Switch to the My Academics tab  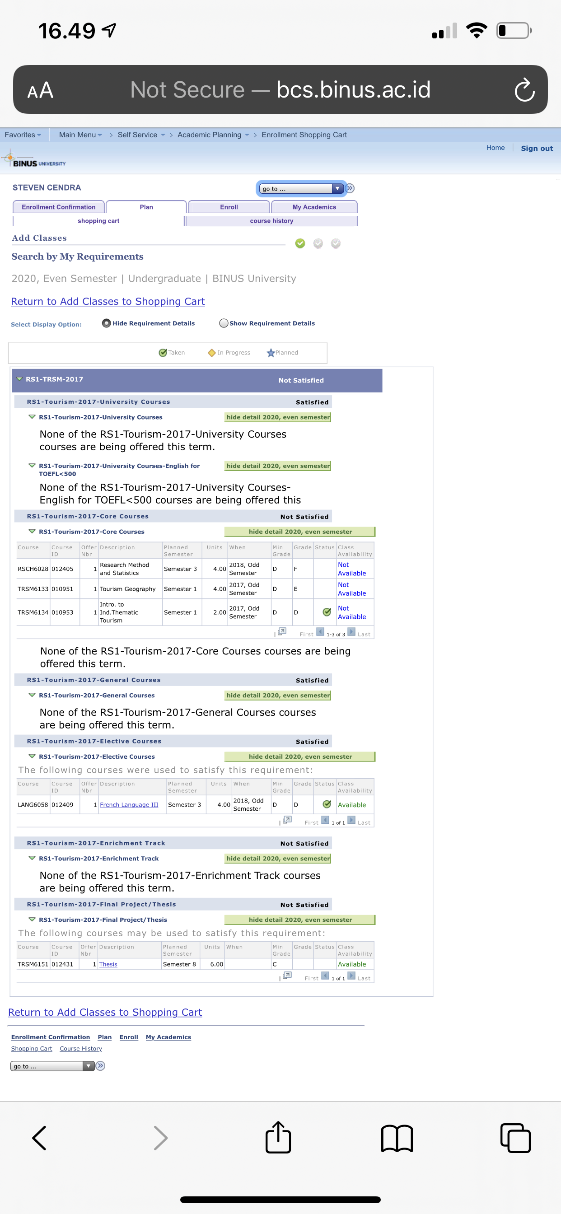(x=314, y=207)
